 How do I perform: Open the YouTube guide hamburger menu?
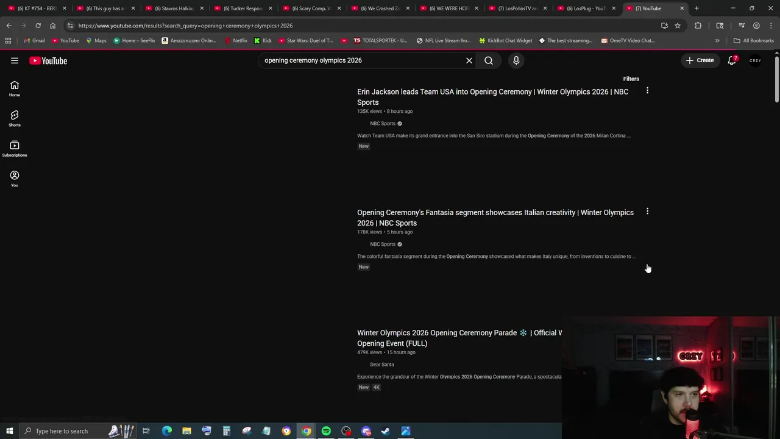(15, 60)
